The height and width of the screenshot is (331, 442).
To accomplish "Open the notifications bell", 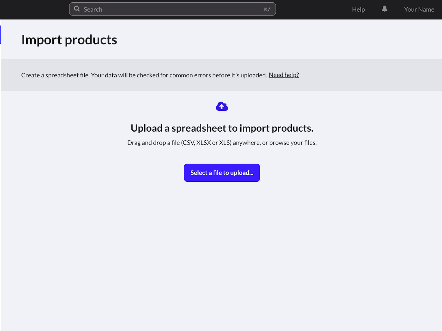I will [x=384, y=9].
